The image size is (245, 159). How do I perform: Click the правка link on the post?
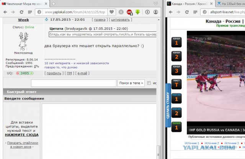[x=100, y=20]
